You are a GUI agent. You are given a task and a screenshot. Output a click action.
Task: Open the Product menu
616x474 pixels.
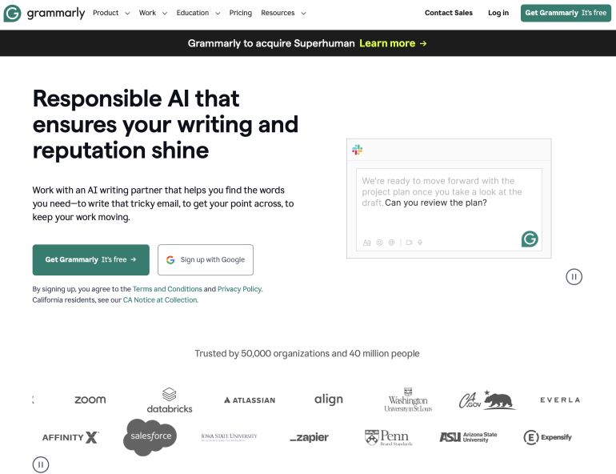tap(106, 13)
